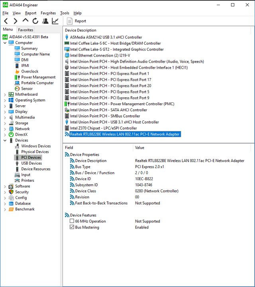The width and height of the screenshot is (255, 287).
Task: Click the Report document icon
Action: tap(69, 21)
